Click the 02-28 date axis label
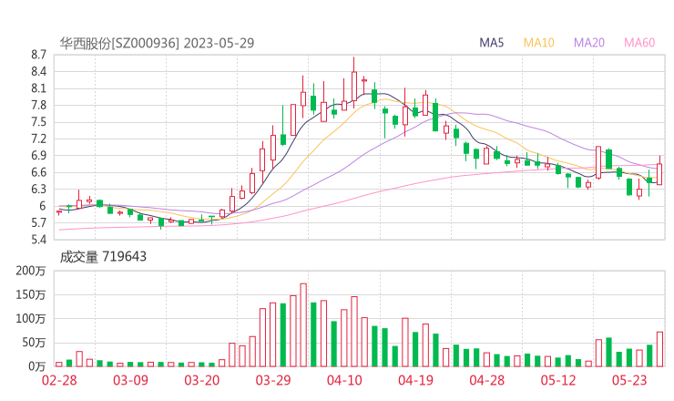674x401 pixels. tap(59, 380)
